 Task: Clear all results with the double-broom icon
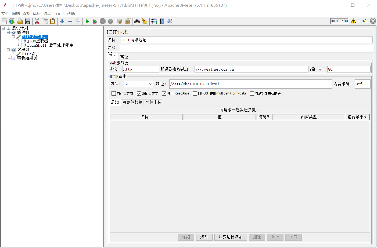(128, 21)
